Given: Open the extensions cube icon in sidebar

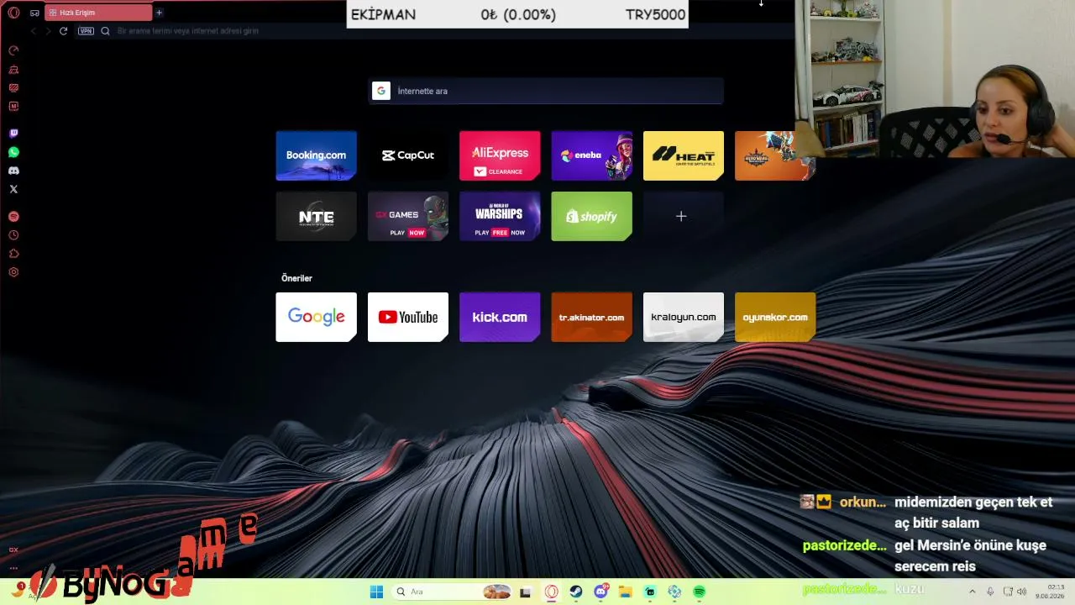Looking at the screenshot, I should [13, 254].
